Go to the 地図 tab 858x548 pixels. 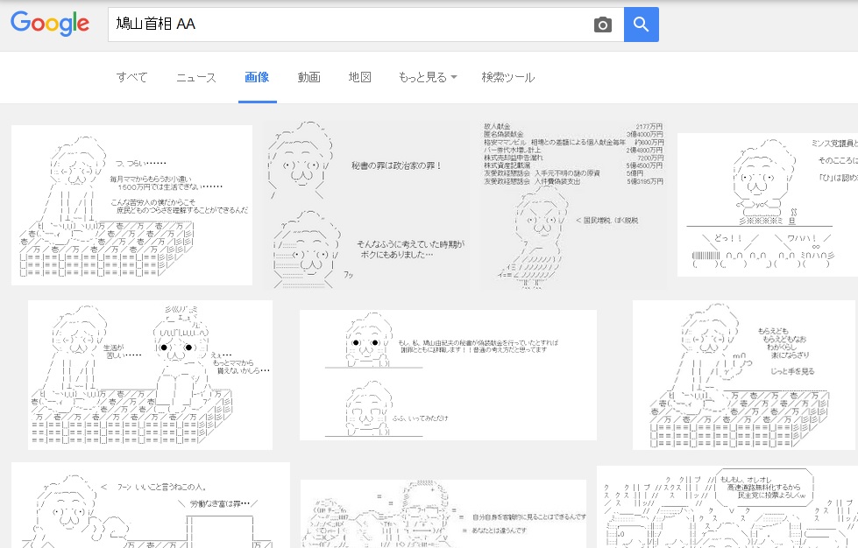coord(360,77)
